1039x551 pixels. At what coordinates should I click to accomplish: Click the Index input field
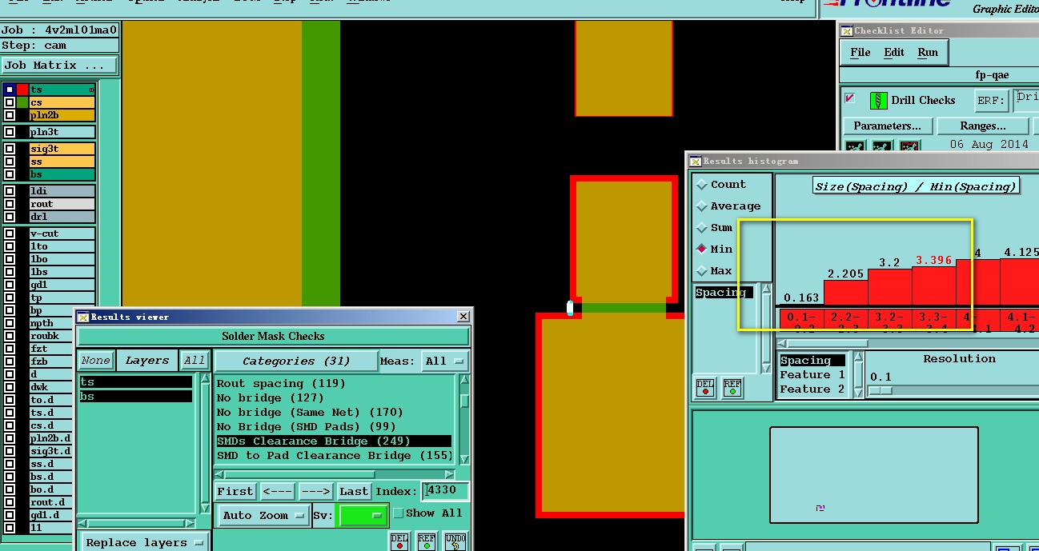445,491
